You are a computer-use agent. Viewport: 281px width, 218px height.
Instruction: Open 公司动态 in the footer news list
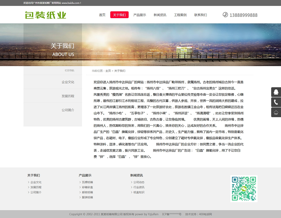(139, 182)
